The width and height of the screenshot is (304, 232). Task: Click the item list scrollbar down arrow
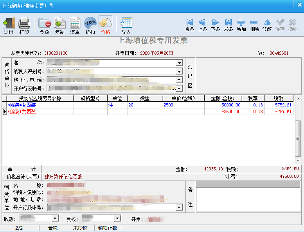pos(298,161)
